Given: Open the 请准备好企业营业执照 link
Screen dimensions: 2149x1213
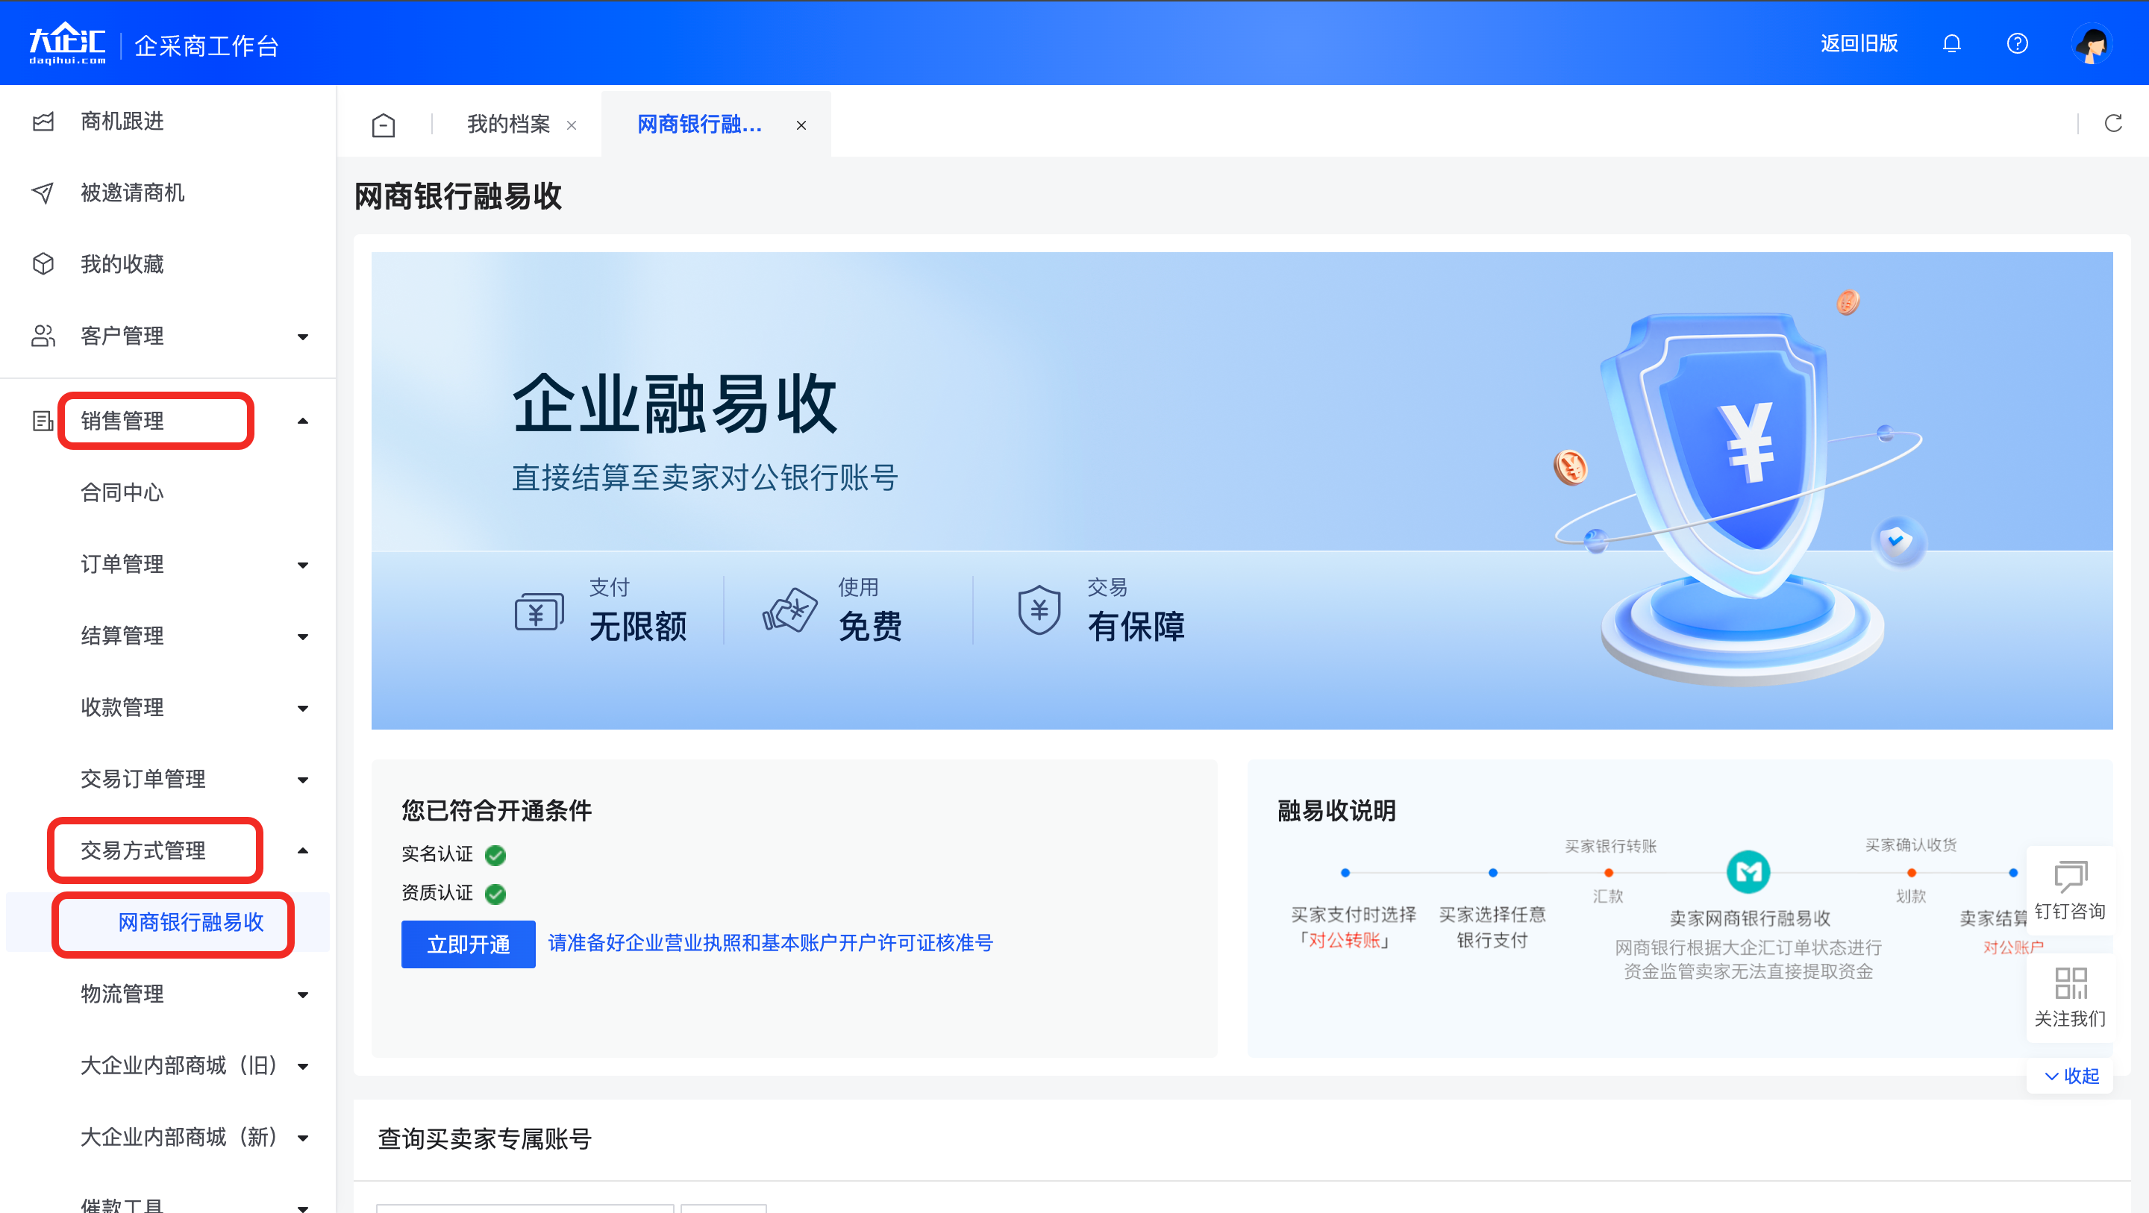Looking at the screenshot, I should tap(770, 944).
